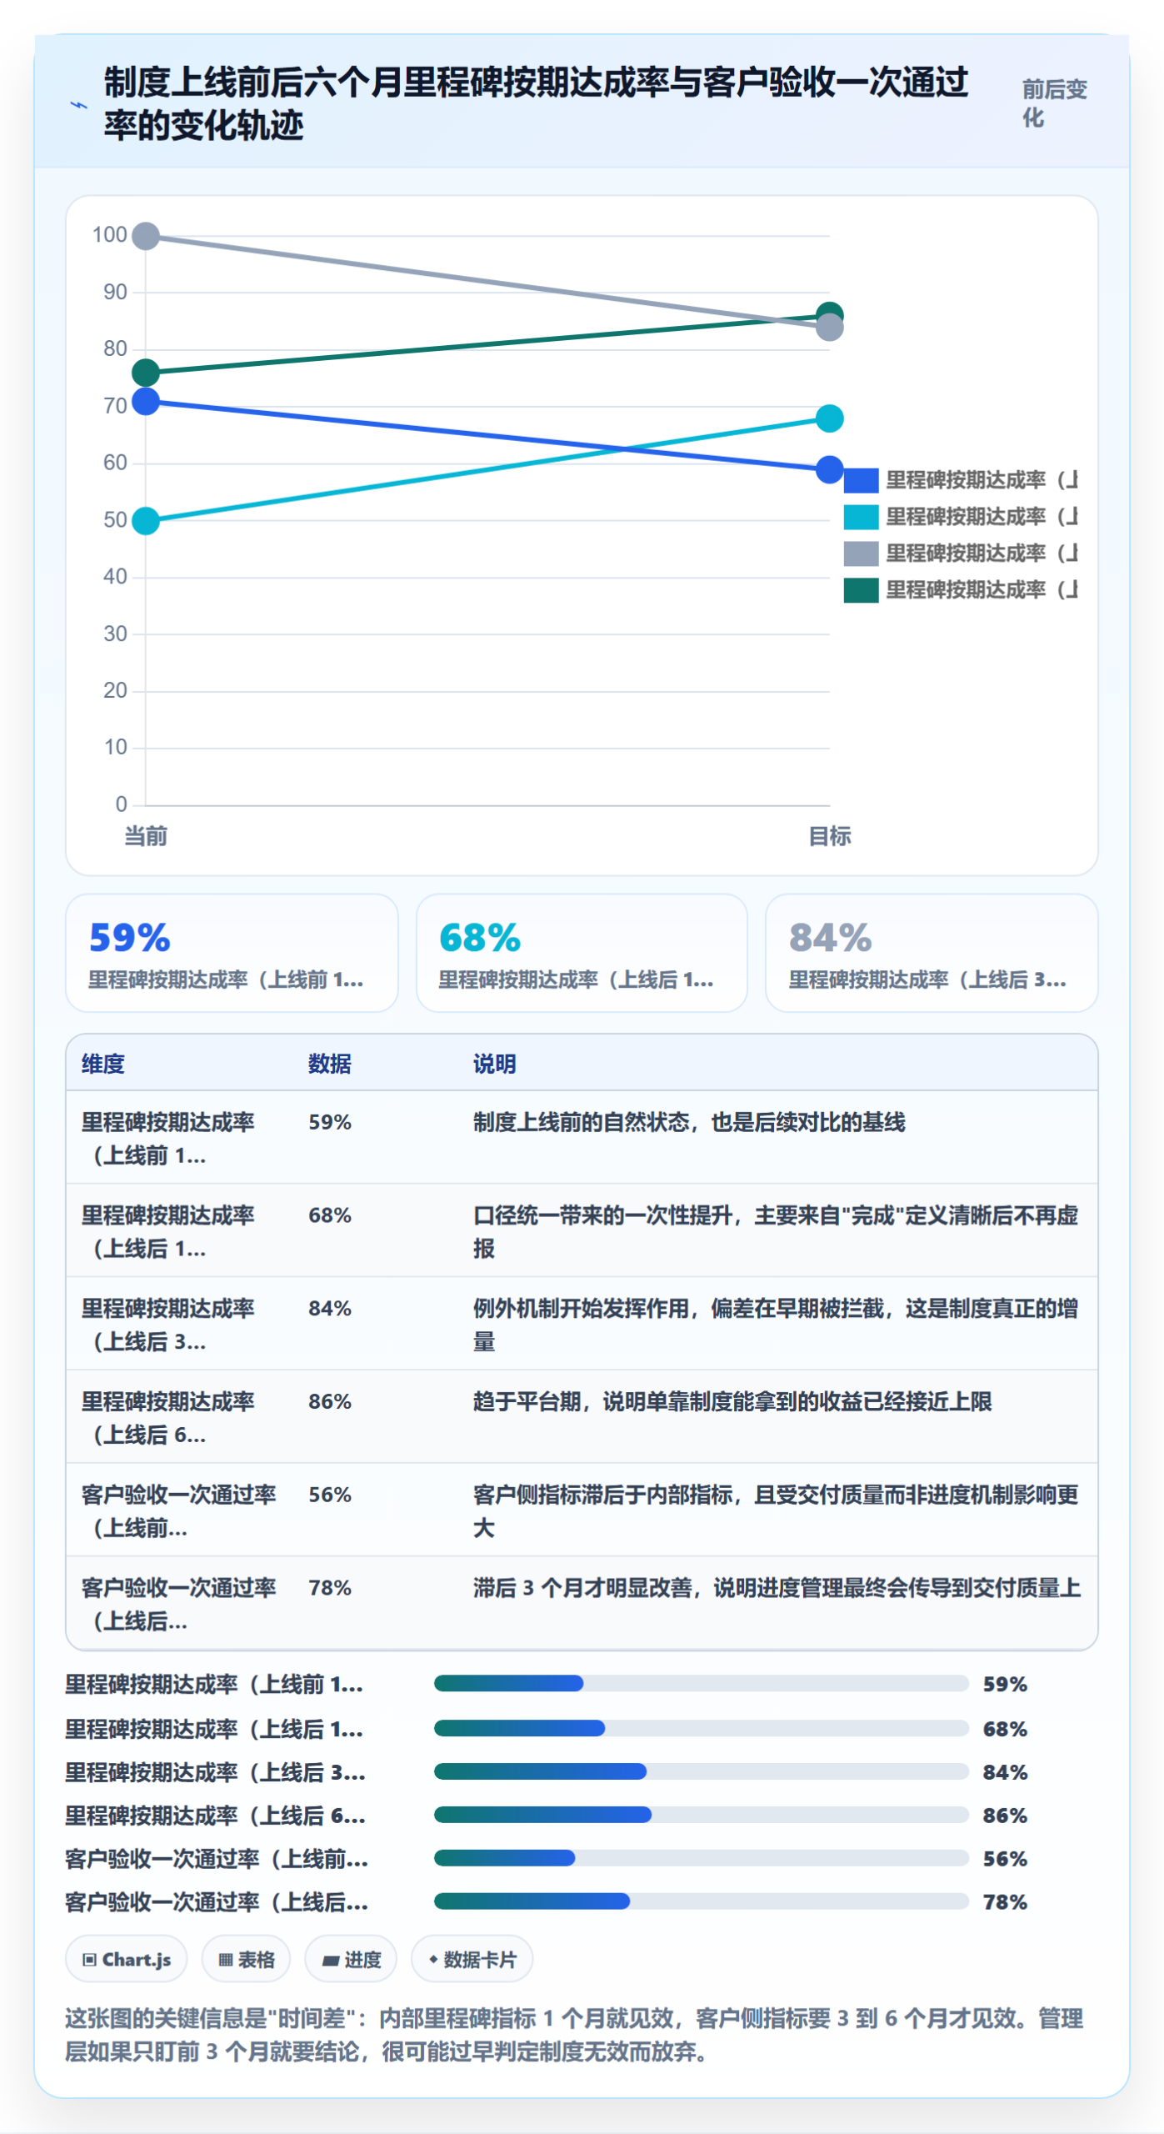Toggle the blue legend swatch series
1164x2134 pixels.
tap(861, 481)
